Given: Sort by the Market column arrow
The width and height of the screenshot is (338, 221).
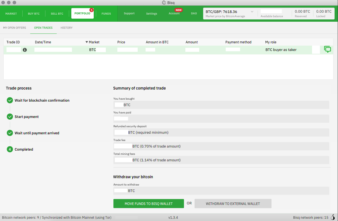Looking at the screenshot, I should pos(87,42).
